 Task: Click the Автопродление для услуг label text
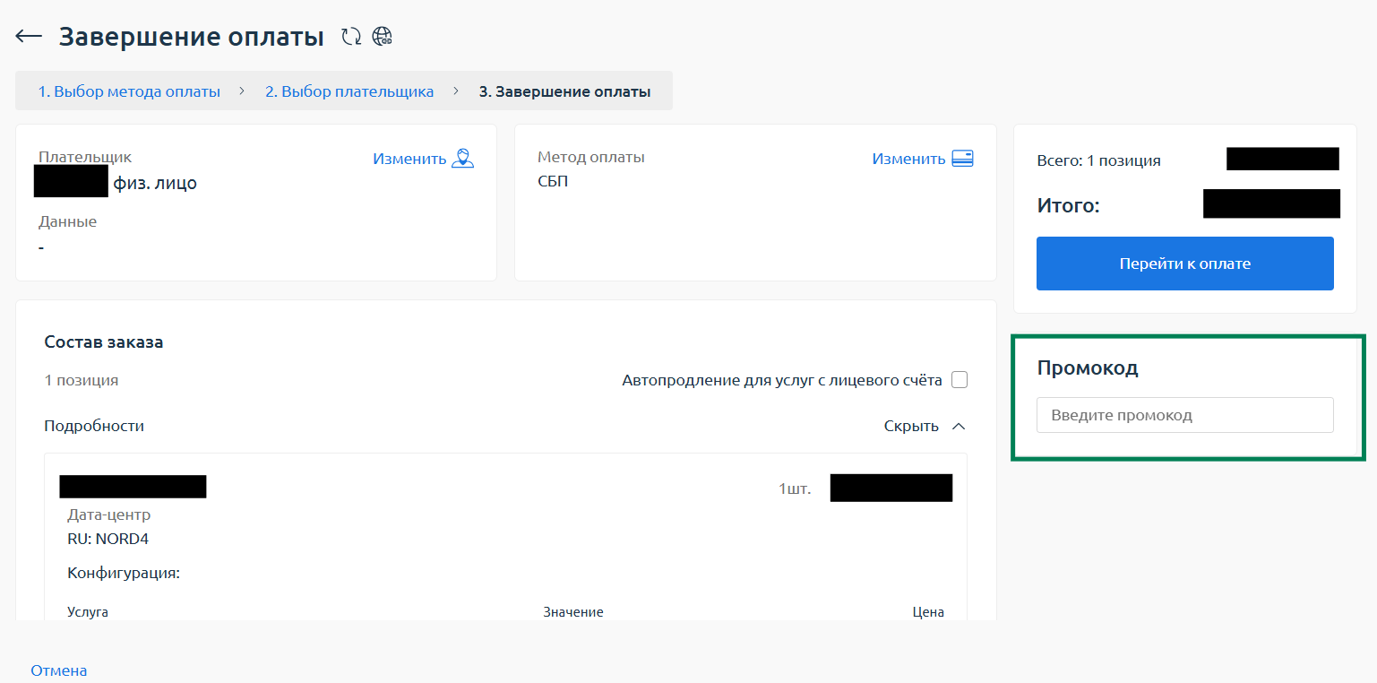pyautogui.click(x=781, y=380)
